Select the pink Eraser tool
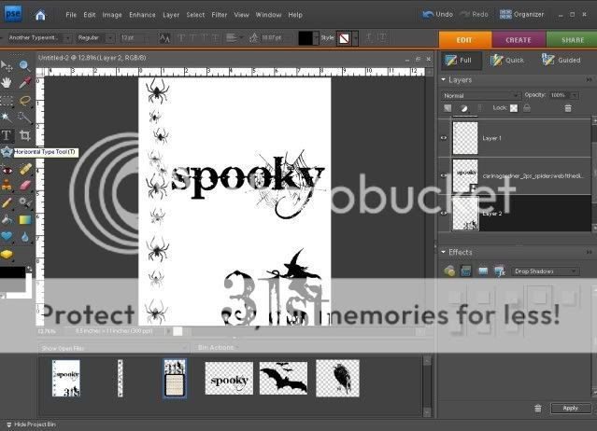Image resolution: width=597 pixels, height=431 pixels. (x=24, y=186)
